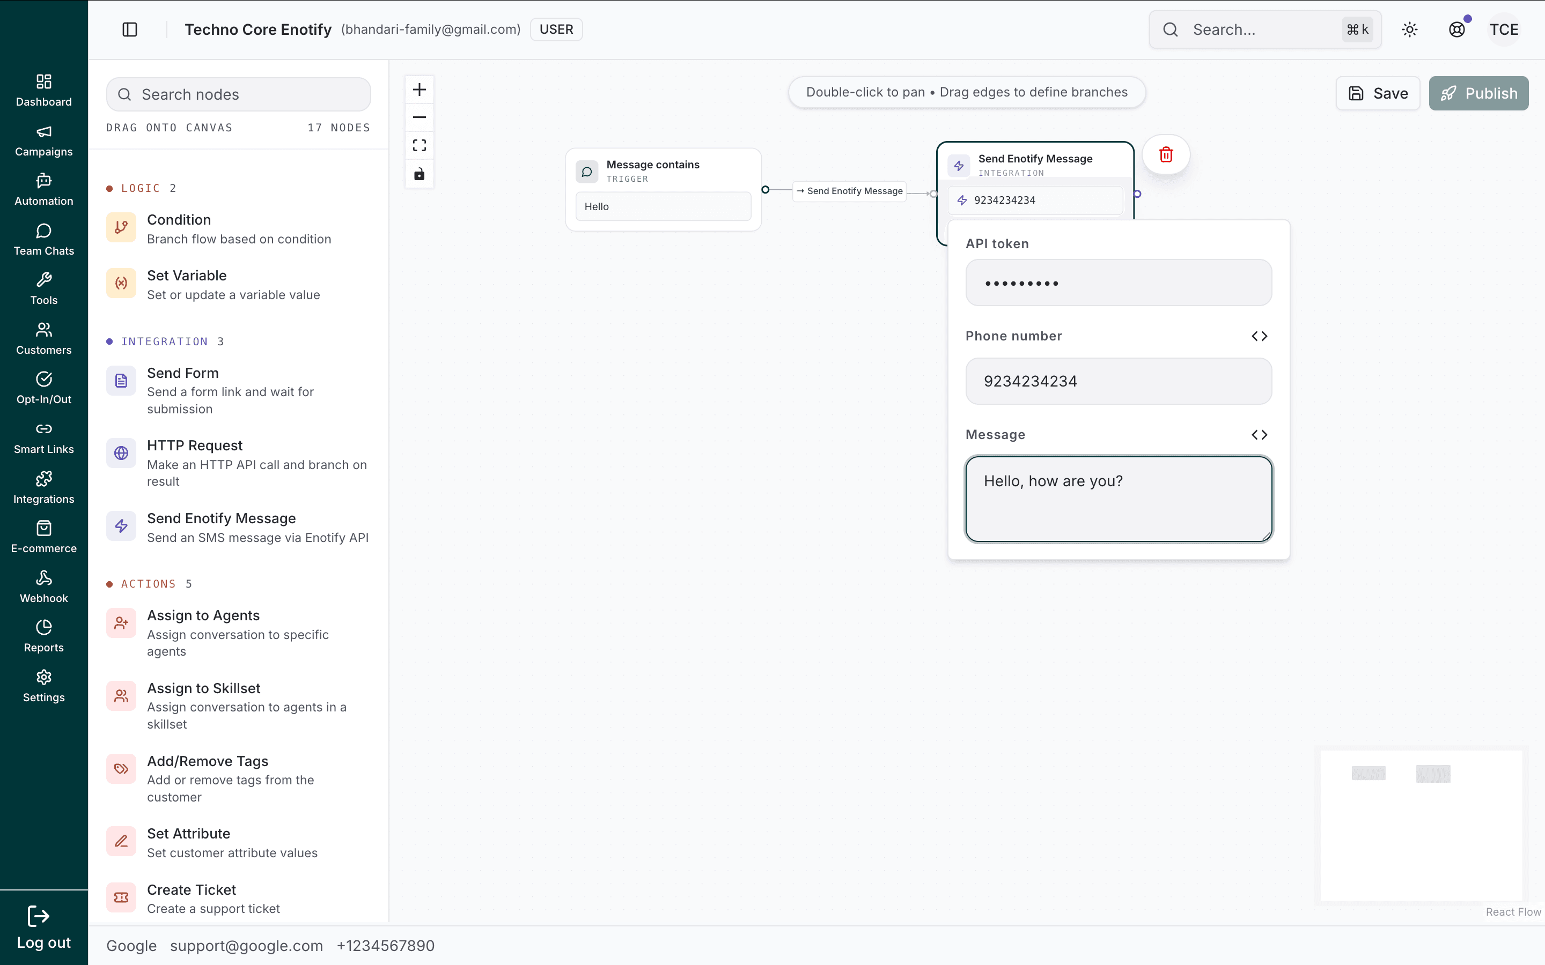Screen dimensions: 1545x965
Task: Open the help support icon
Action: 1457,29
